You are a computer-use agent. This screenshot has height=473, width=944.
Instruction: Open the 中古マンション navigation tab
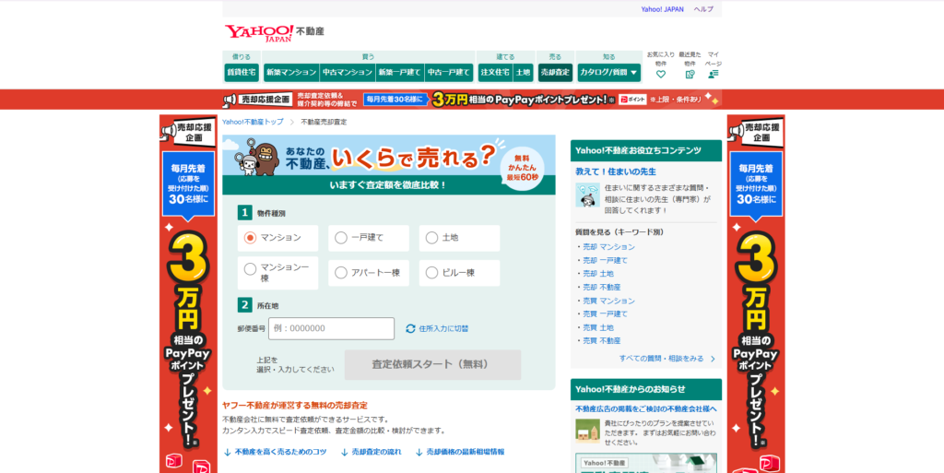click(x=348, y=72)
